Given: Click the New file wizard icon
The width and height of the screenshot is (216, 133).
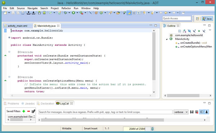Looking at the screenshot, I should pos(5,13).
